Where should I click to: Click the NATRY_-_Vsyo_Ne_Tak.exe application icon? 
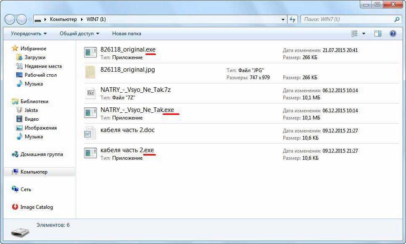coord(90,113)
